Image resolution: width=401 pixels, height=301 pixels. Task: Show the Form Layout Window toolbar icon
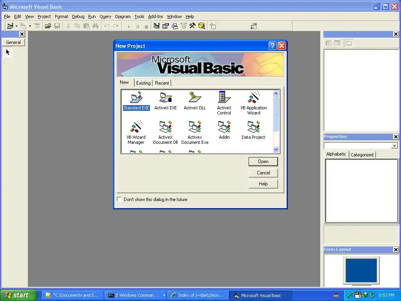point(175,26)
